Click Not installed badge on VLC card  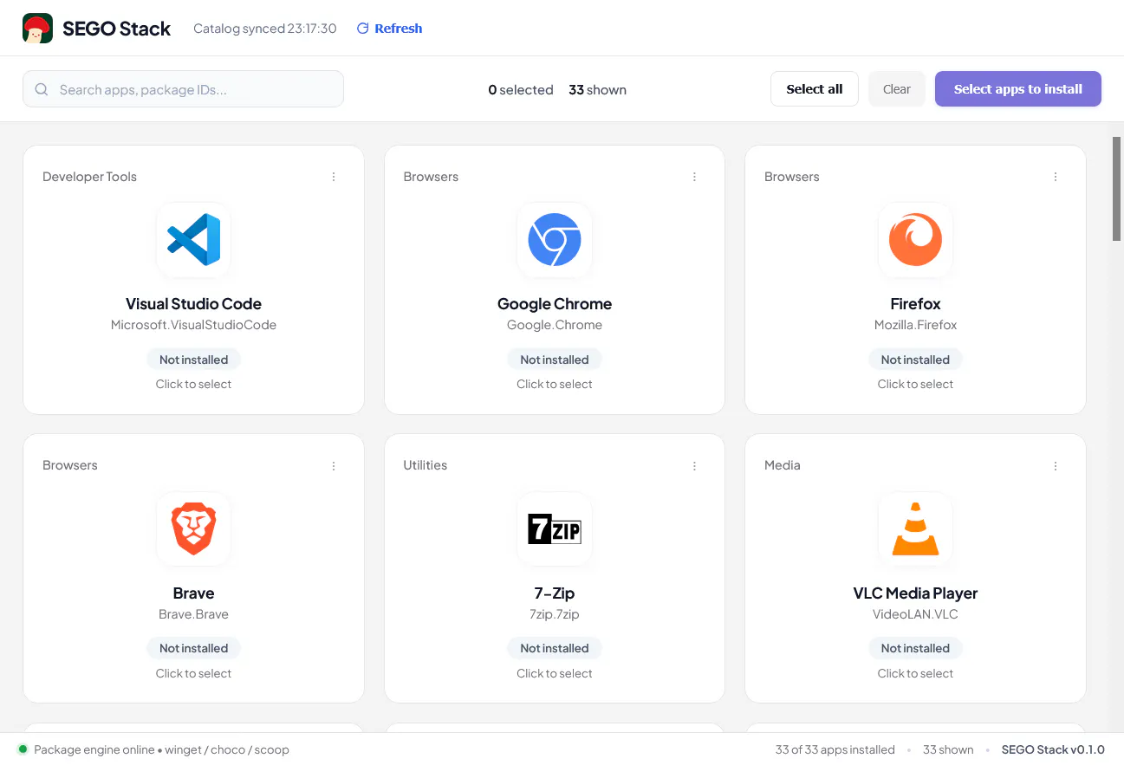[915, 648]
